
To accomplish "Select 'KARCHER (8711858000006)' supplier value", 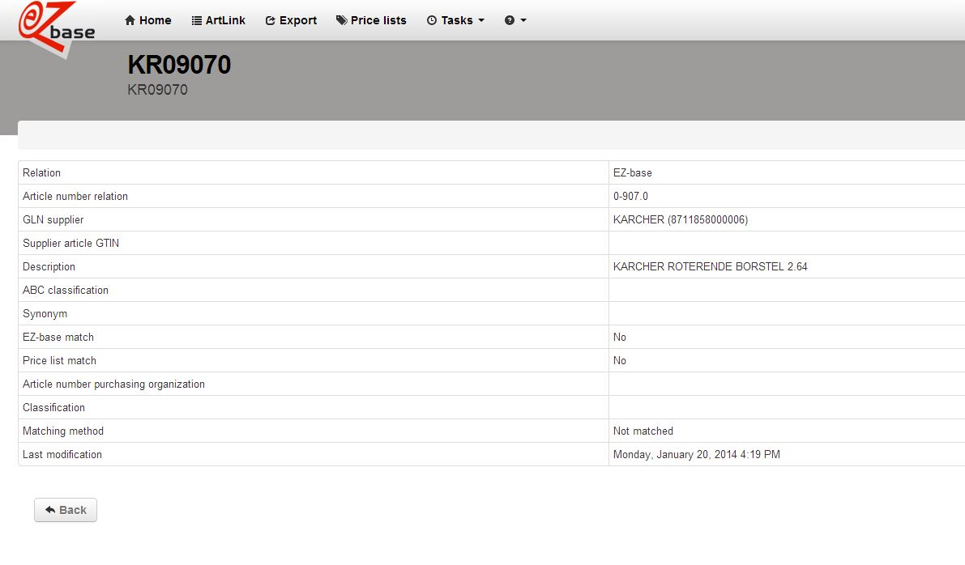I will coord(680,219).
